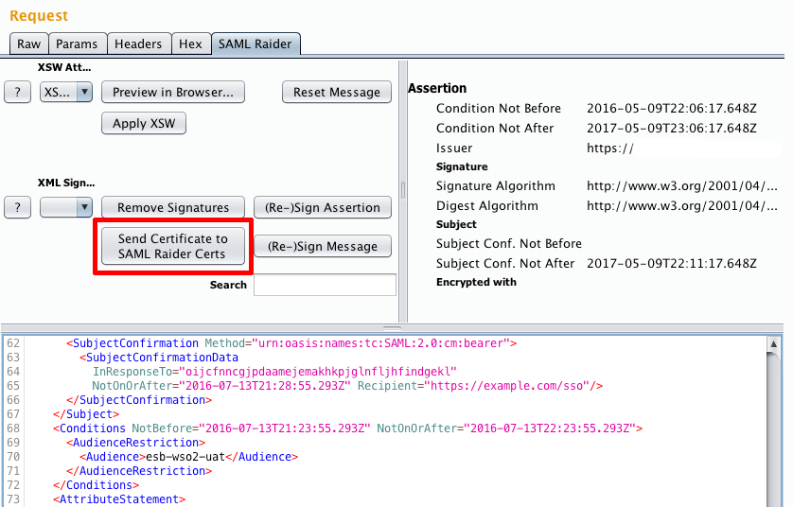Screen dimensions: 793x507
Task: Click the SubjectConfirmationData tag on line 63
Action: (x=159, y=358)
